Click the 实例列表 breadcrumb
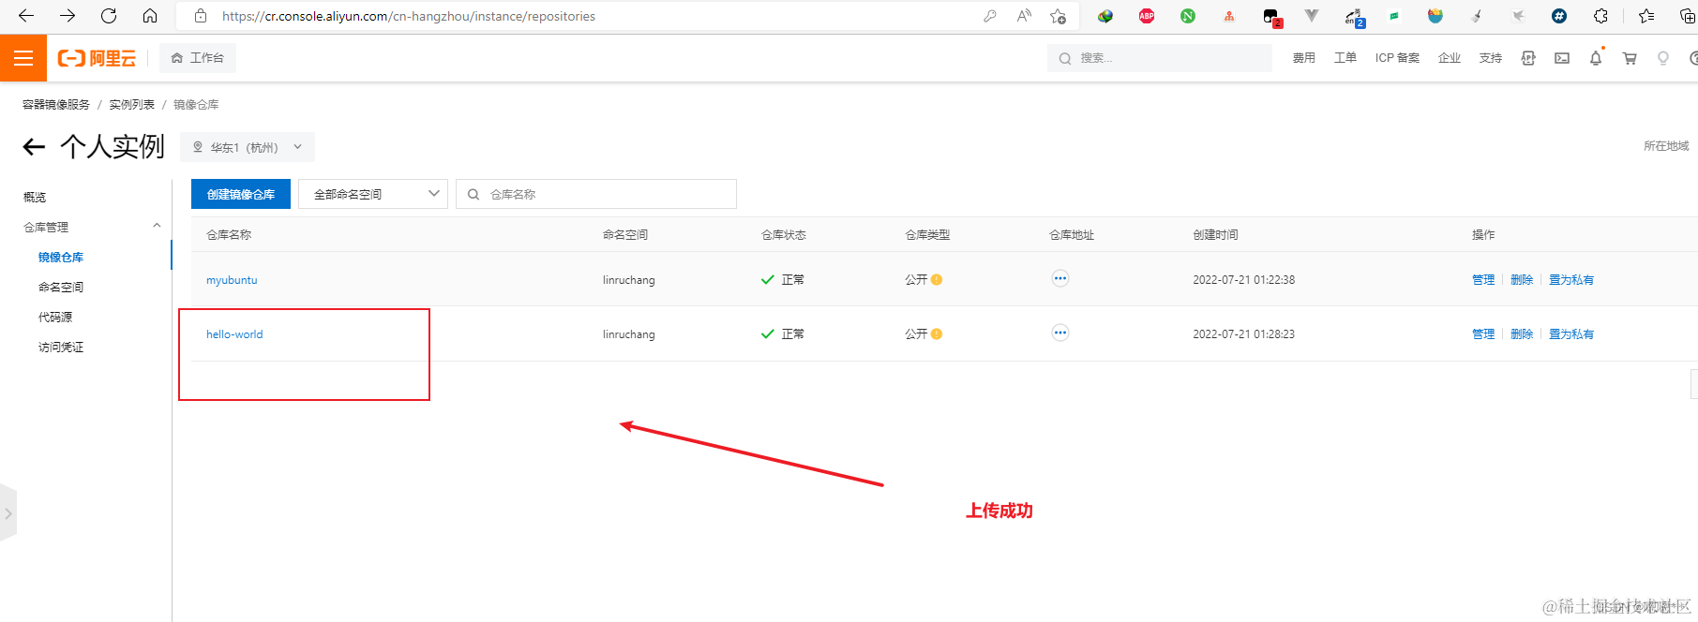Screen dimensions: 1698x622 (x=132, y=105)
